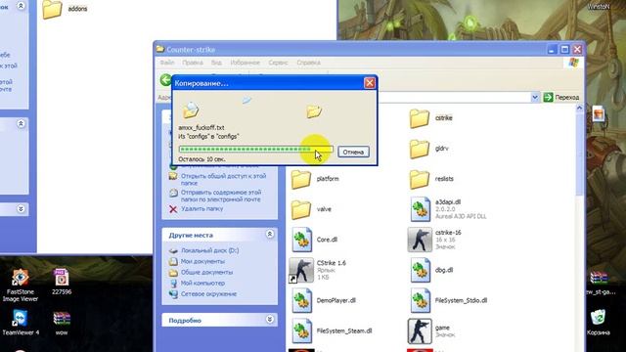Select the FileSystem_Steam.dll file icon

pos(302,330)
